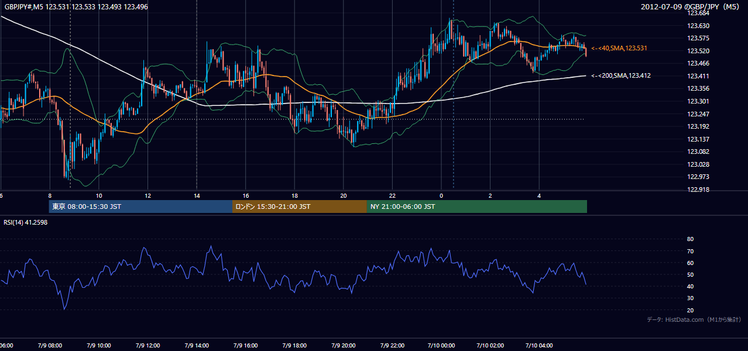Click price level 123.301 on axis
748x351 pixels.
tap(698, 101)
